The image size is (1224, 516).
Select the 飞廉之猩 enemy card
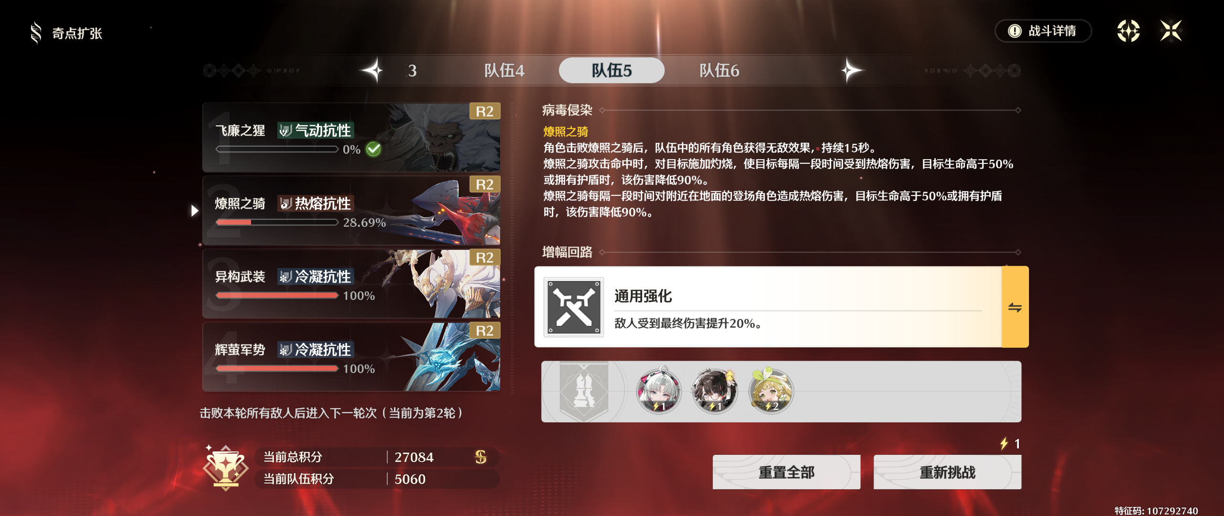tap(351, 137)
